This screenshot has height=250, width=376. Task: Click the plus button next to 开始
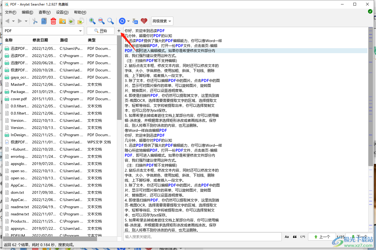(x=119, y=31)
